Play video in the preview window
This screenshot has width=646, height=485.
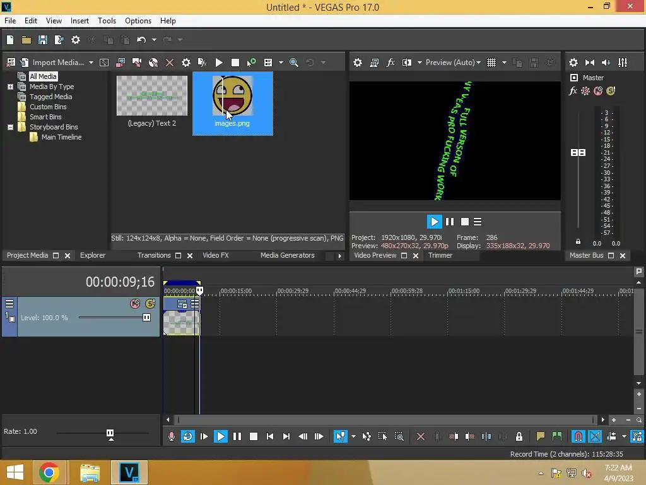[434, 222]
